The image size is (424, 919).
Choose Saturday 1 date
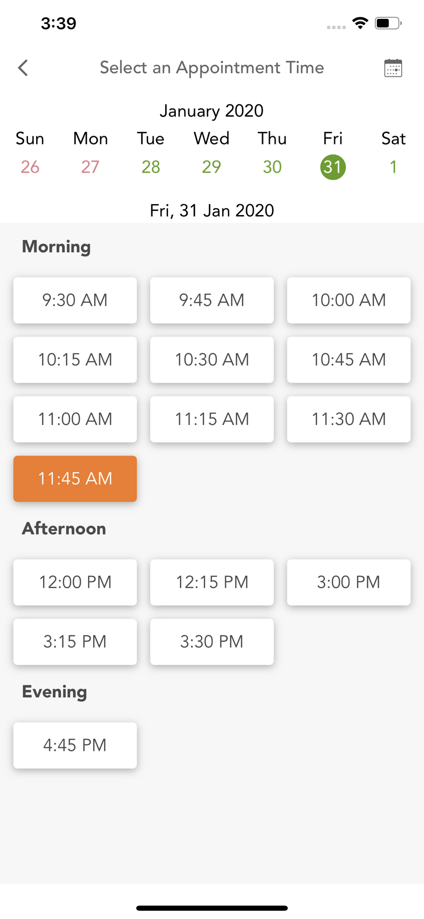click(x=393, y=167)
